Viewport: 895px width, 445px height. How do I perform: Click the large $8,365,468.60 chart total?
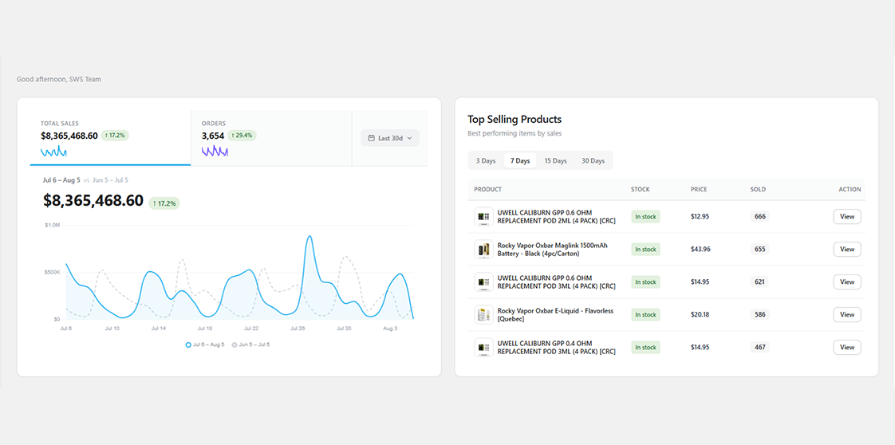pyautogui.click(x=93, y=201)
